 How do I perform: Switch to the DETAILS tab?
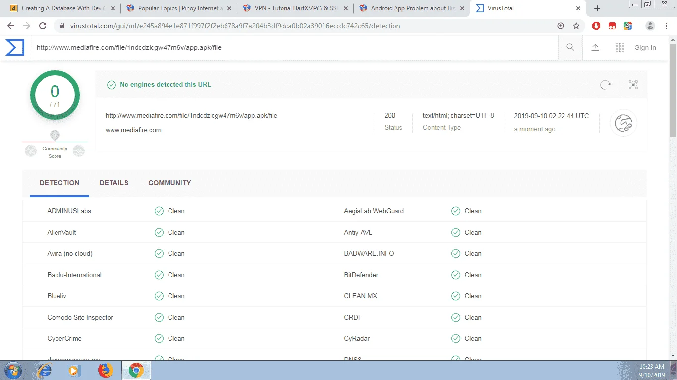114,183
